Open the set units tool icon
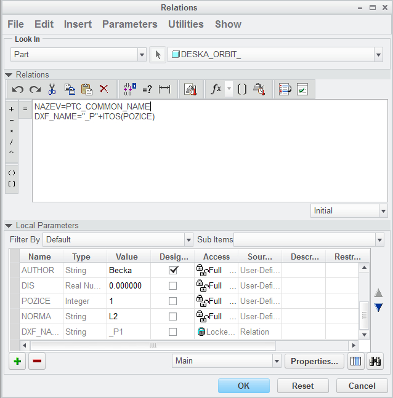 point(190,89)
